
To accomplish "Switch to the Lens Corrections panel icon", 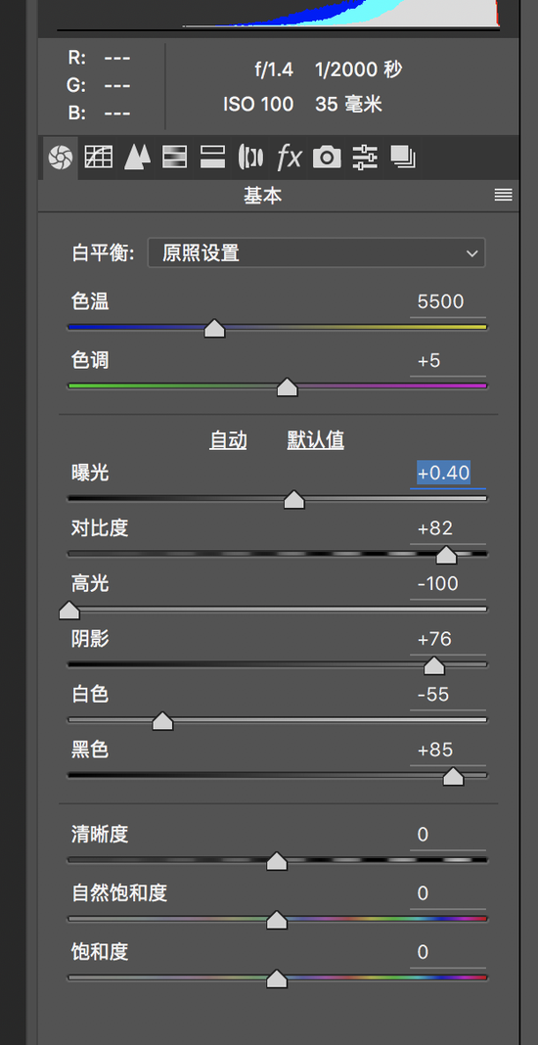I will [250, 158].
